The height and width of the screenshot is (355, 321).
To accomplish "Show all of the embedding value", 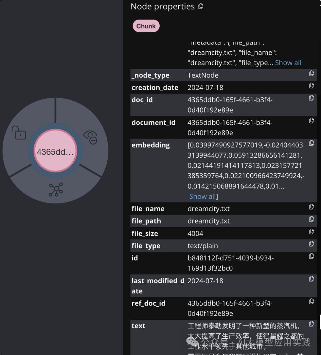I will tap(203, 196).
